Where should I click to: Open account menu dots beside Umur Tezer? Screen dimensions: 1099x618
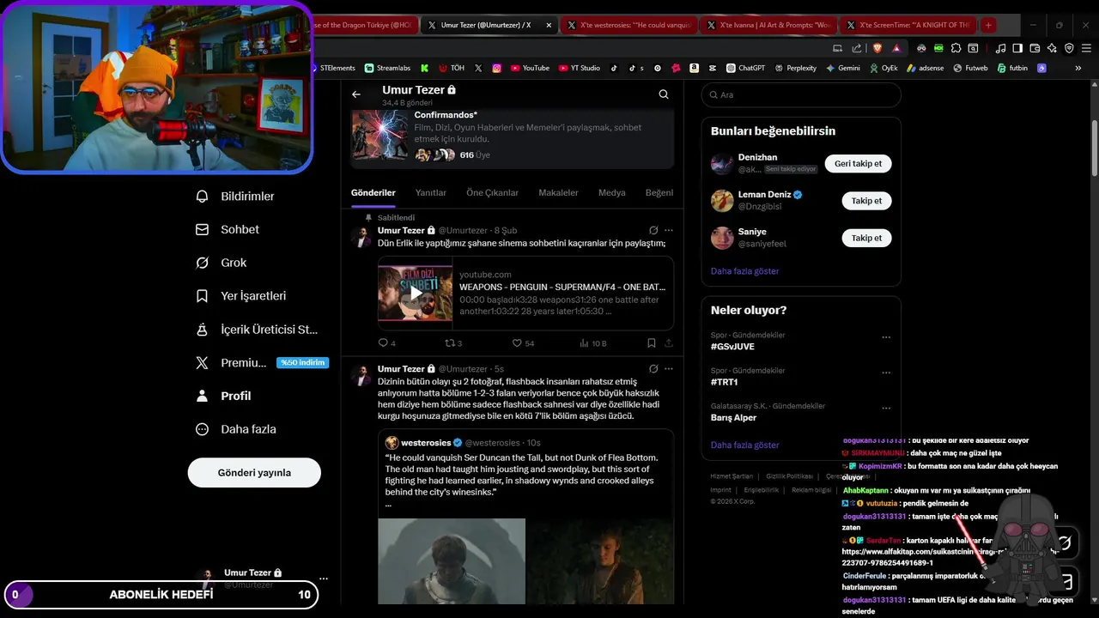tap(324, 579)
